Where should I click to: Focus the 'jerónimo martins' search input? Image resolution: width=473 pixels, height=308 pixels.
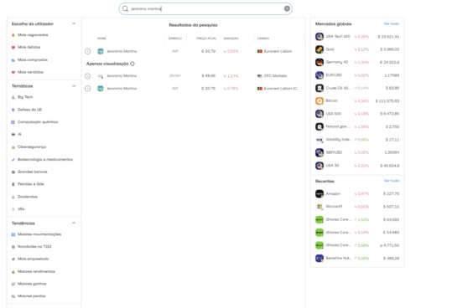pos(205,8)
